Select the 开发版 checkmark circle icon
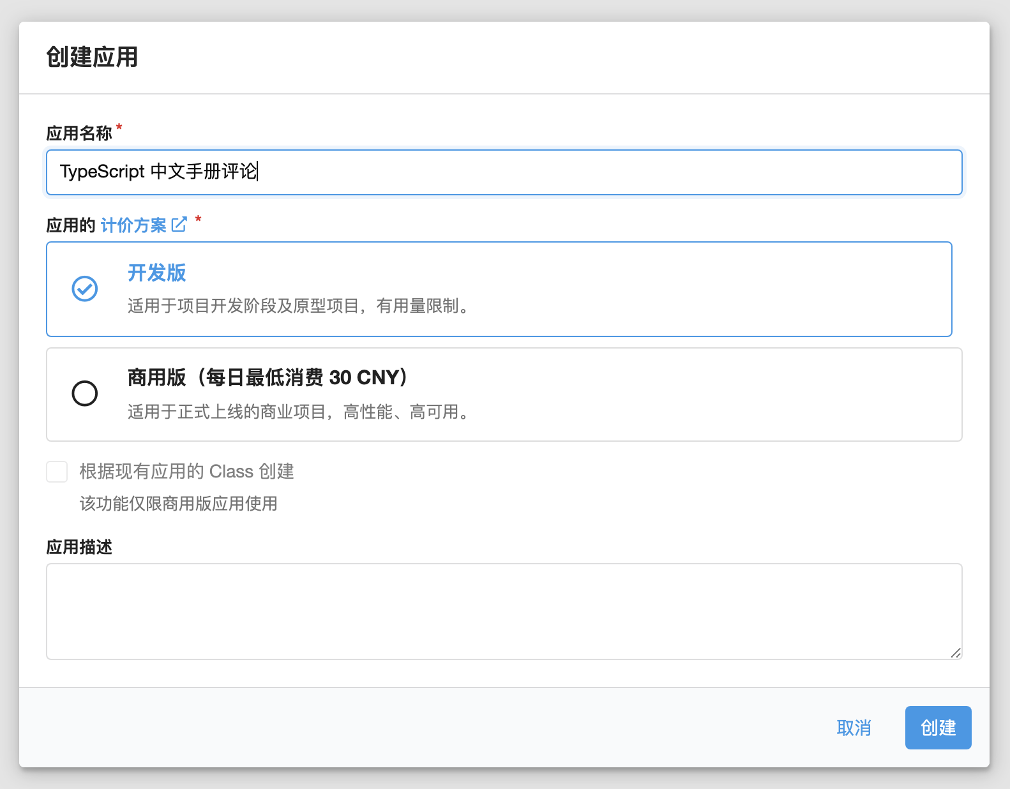Screen dimensions: 1010x789 coord(84,289)
